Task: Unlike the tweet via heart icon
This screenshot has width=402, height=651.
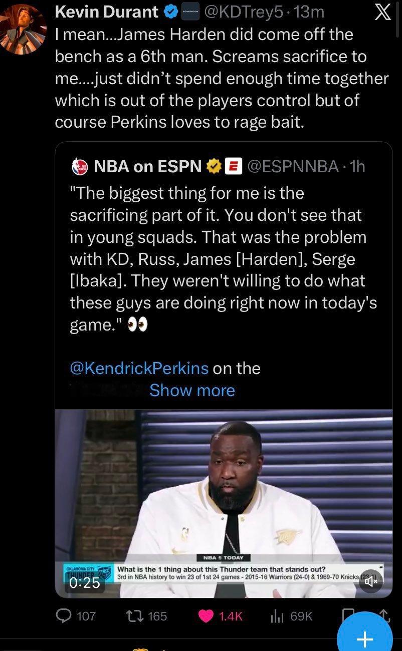Action: (206, 615)
